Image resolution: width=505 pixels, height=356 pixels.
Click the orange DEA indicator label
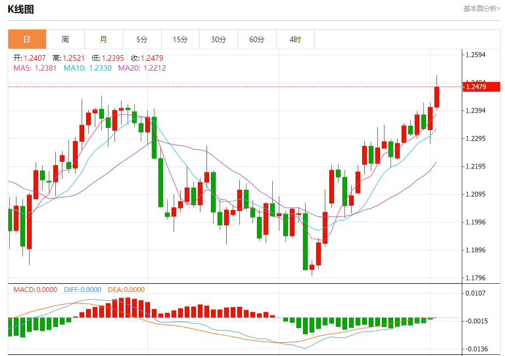(127, 290)
